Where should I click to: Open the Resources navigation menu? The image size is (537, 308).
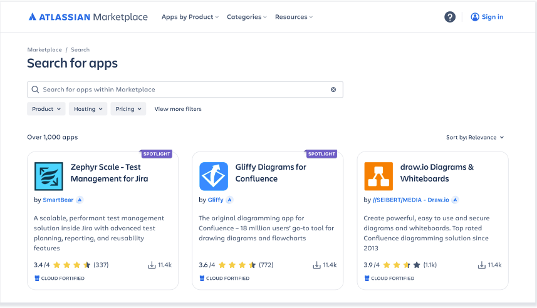point(293,17)
